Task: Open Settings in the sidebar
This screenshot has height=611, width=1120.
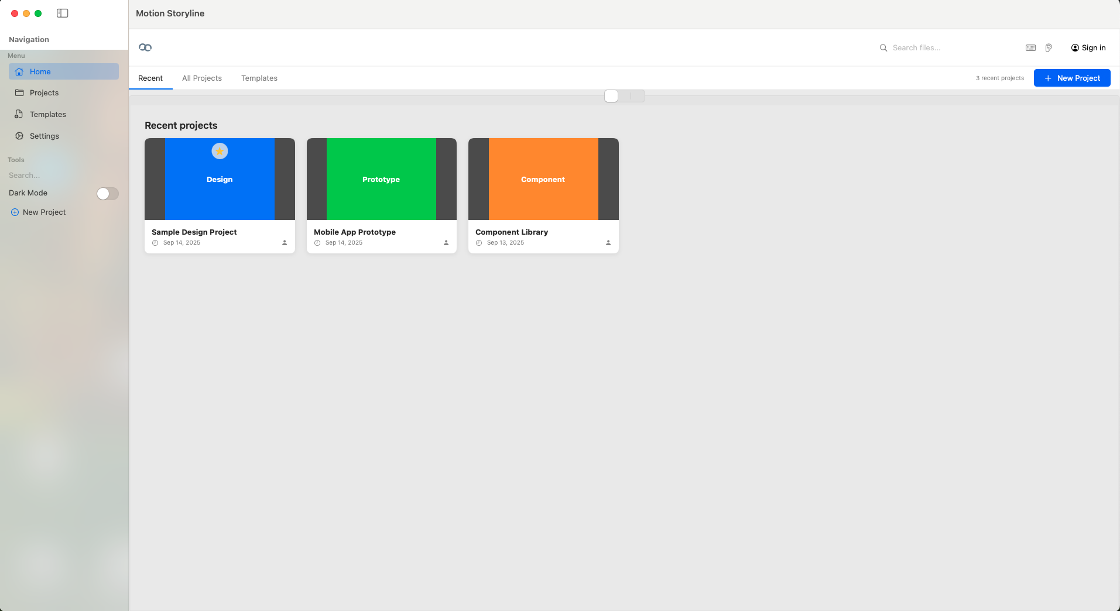Action: tap(64, 136)
